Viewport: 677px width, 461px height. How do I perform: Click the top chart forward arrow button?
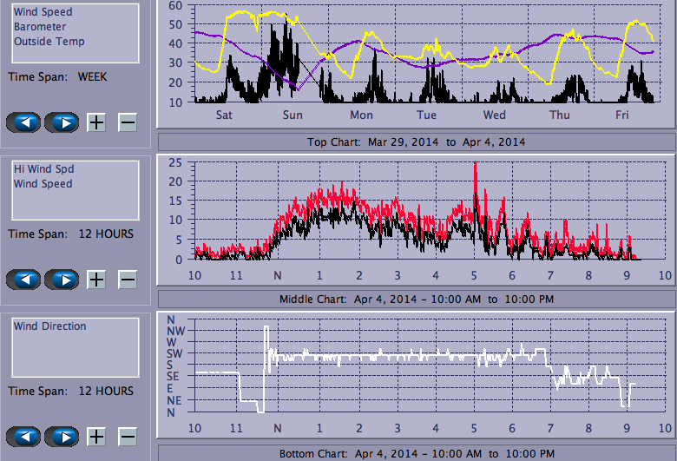(62, 122)
